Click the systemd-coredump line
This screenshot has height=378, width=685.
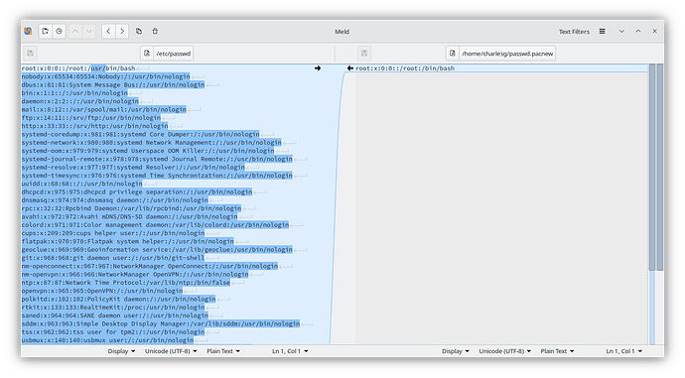point(141,135)
